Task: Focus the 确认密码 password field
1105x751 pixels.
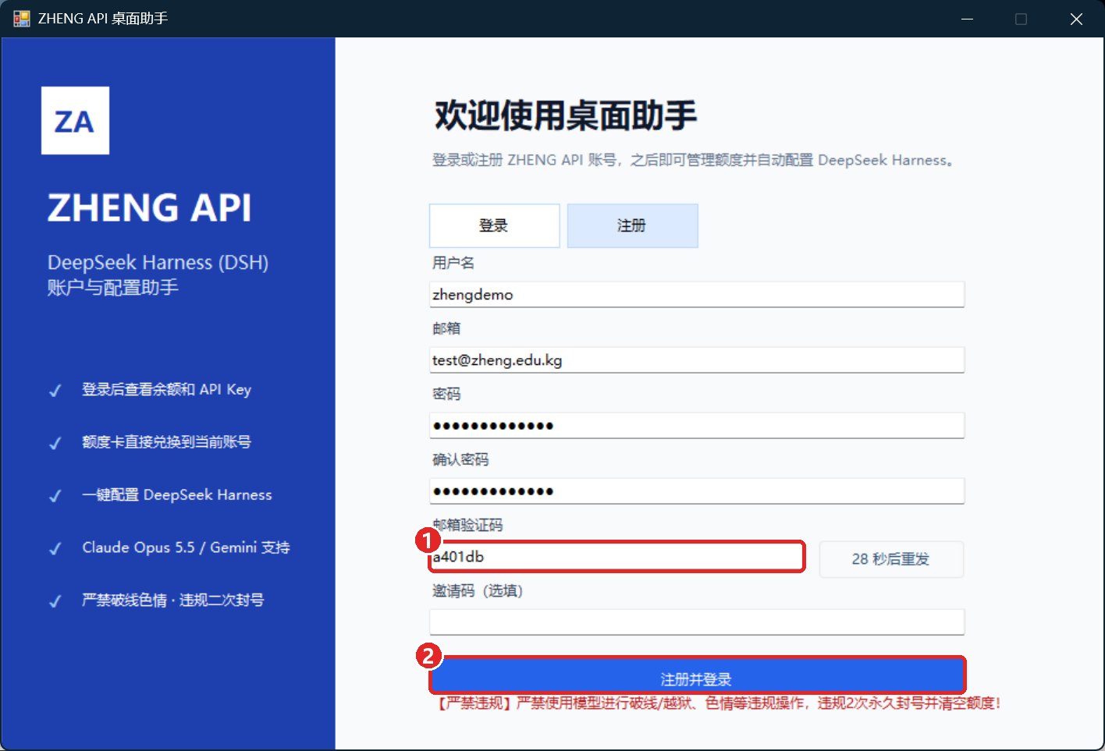Action: click(697, 491)
